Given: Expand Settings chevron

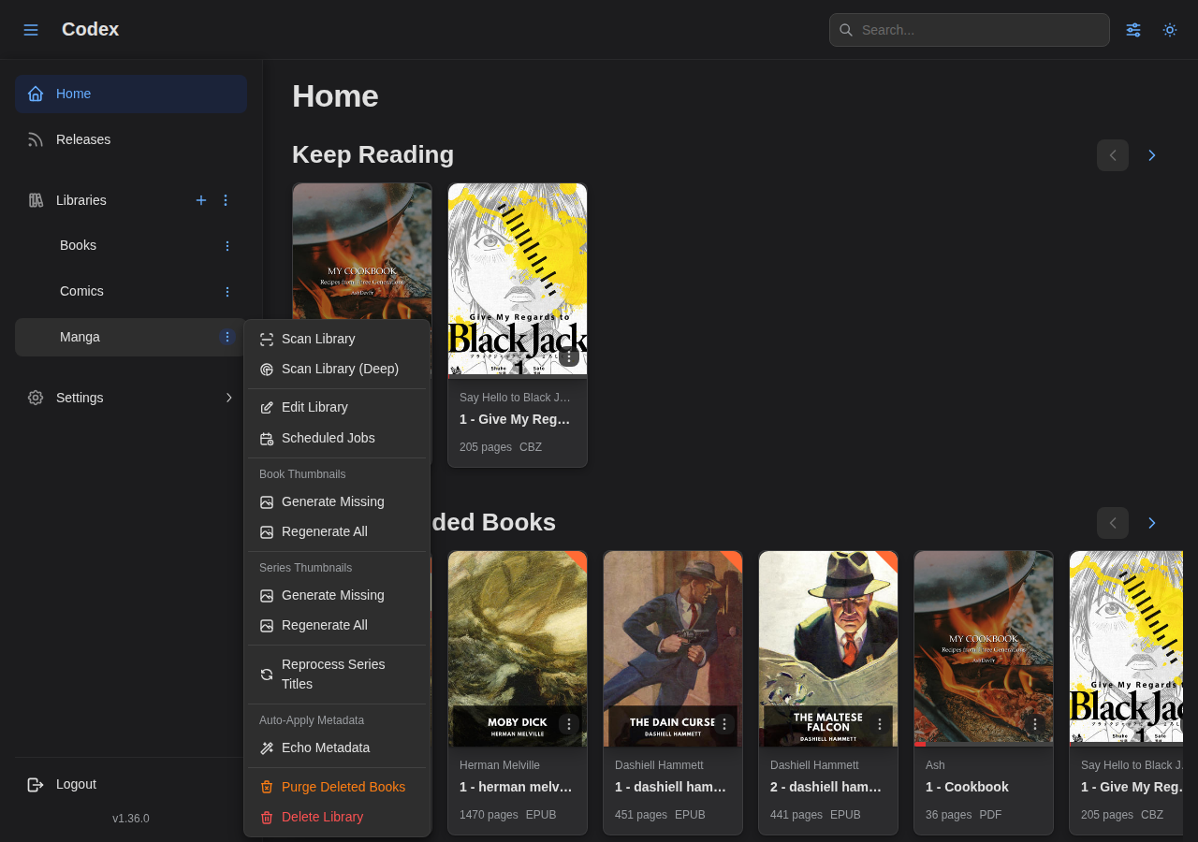Looking at the screenshot, I should coord(229,398).
